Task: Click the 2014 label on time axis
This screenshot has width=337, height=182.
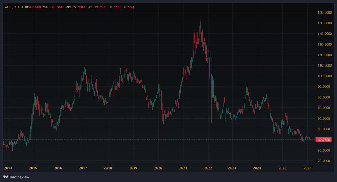Action: pos(8,168)
